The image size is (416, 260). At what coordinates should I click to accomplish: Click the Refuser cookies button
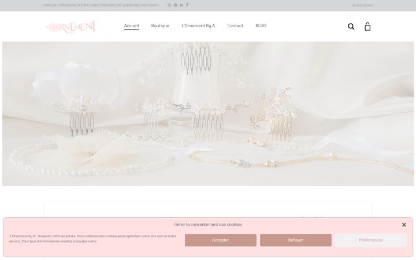296,240
